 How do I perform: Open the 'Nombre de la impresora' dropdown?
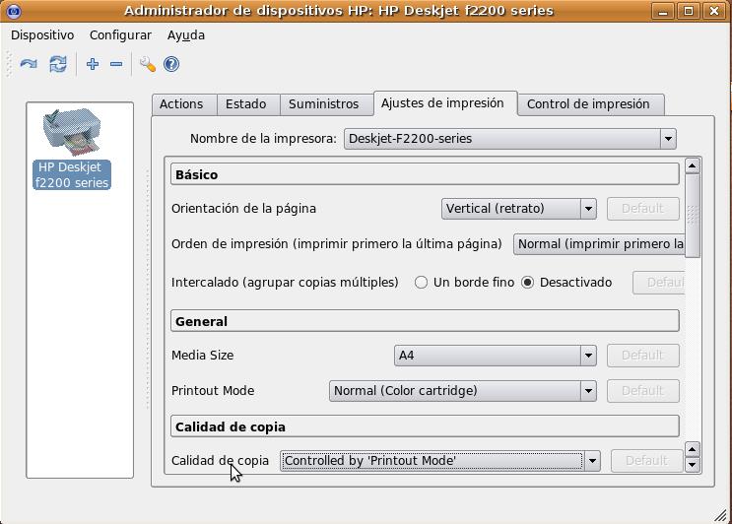[x=510, y=139]
